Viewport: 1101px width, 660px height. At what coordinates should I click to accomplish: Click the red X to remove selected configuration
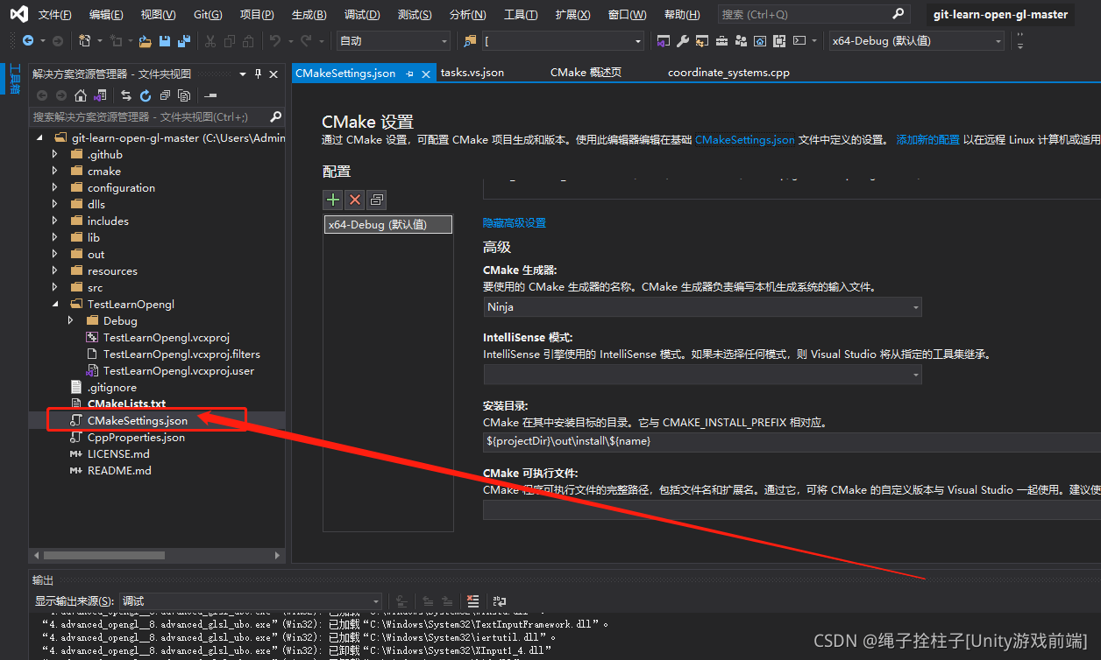[x=354, y=200]
